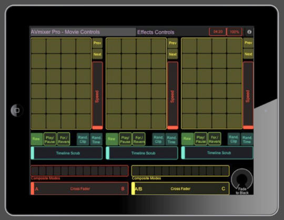Viewport: 284px width, 220px height.
Task: Toggle For./Revers on the middle deck
Action: (139, 139)
